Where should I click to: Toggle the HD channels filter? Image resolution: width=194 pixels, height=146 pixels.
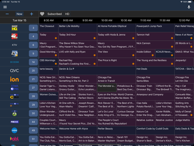(x=67, y=14)
